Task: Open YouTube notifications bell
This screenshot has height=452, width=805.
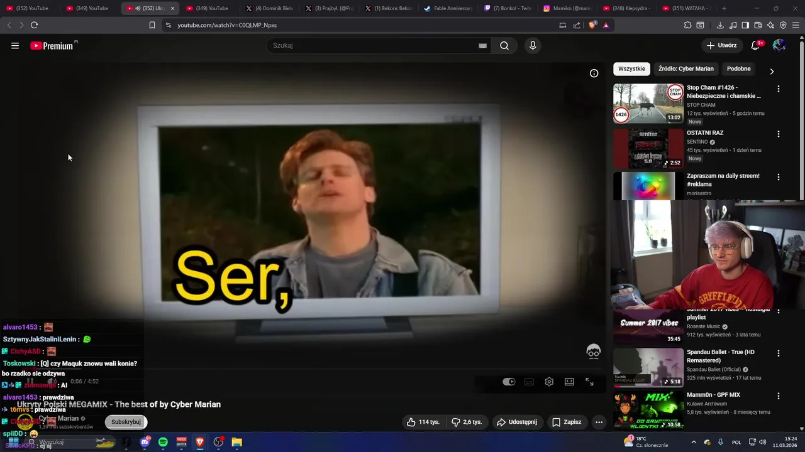Action: tap(756, 46)
